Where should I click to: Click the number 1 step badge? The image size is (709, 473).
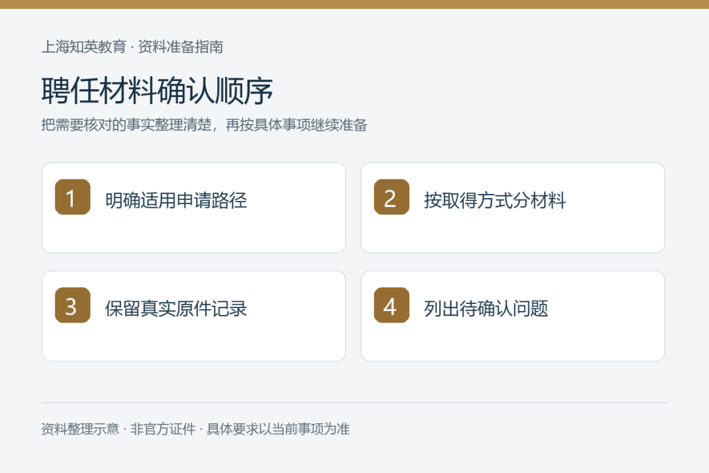pos(72,197)
